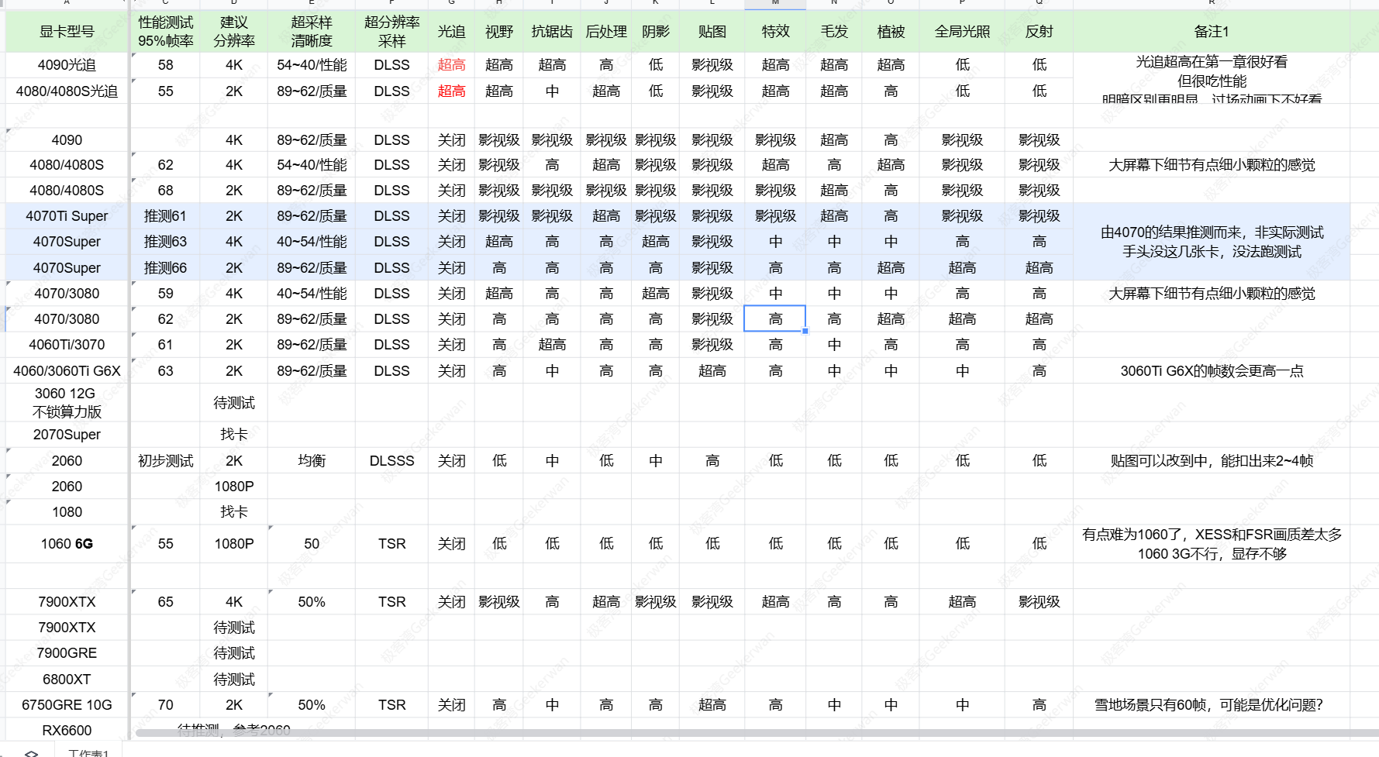Select the 毛发 header cell

tap(834, 31)
